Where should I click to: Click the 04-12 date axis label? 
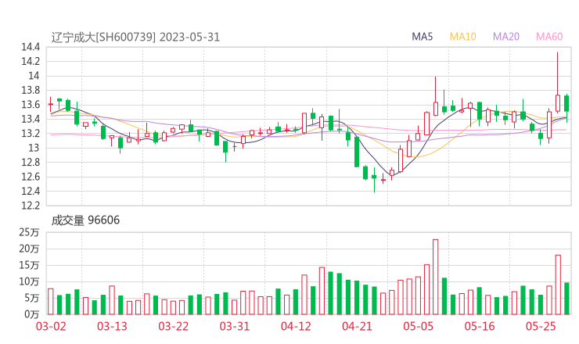tap(296, 326)
